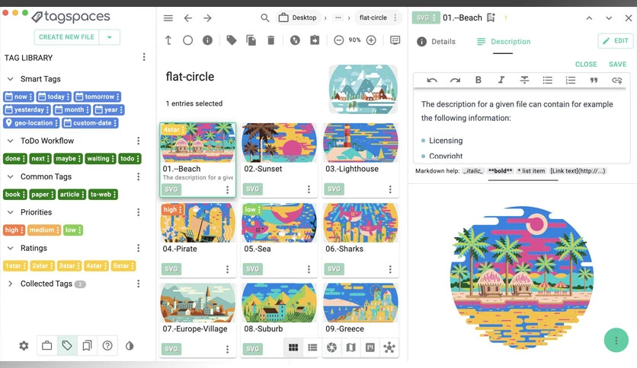Click the zoom in plus icon

point(371,40)
